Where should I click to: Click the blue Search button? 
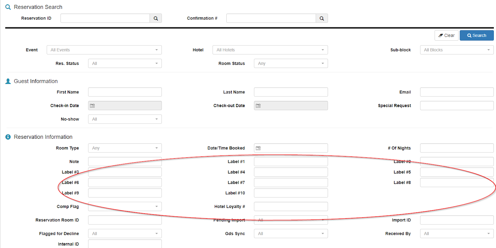(477, 35)
